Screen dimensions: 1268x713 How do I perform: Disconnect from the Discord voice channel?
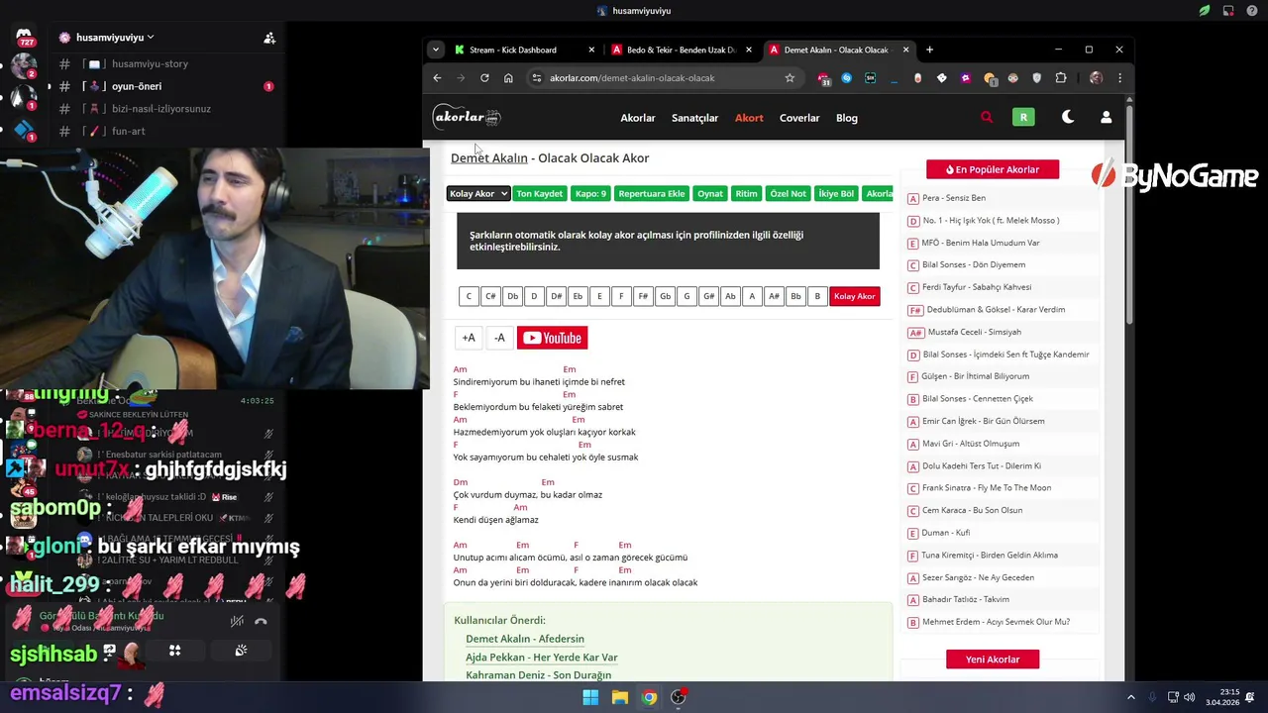261,621
